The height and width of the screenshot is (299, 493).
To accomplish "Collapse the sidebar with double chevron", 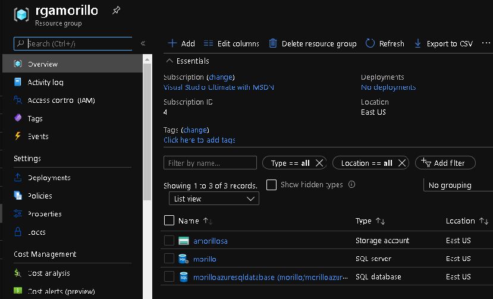I will point(143,43).
